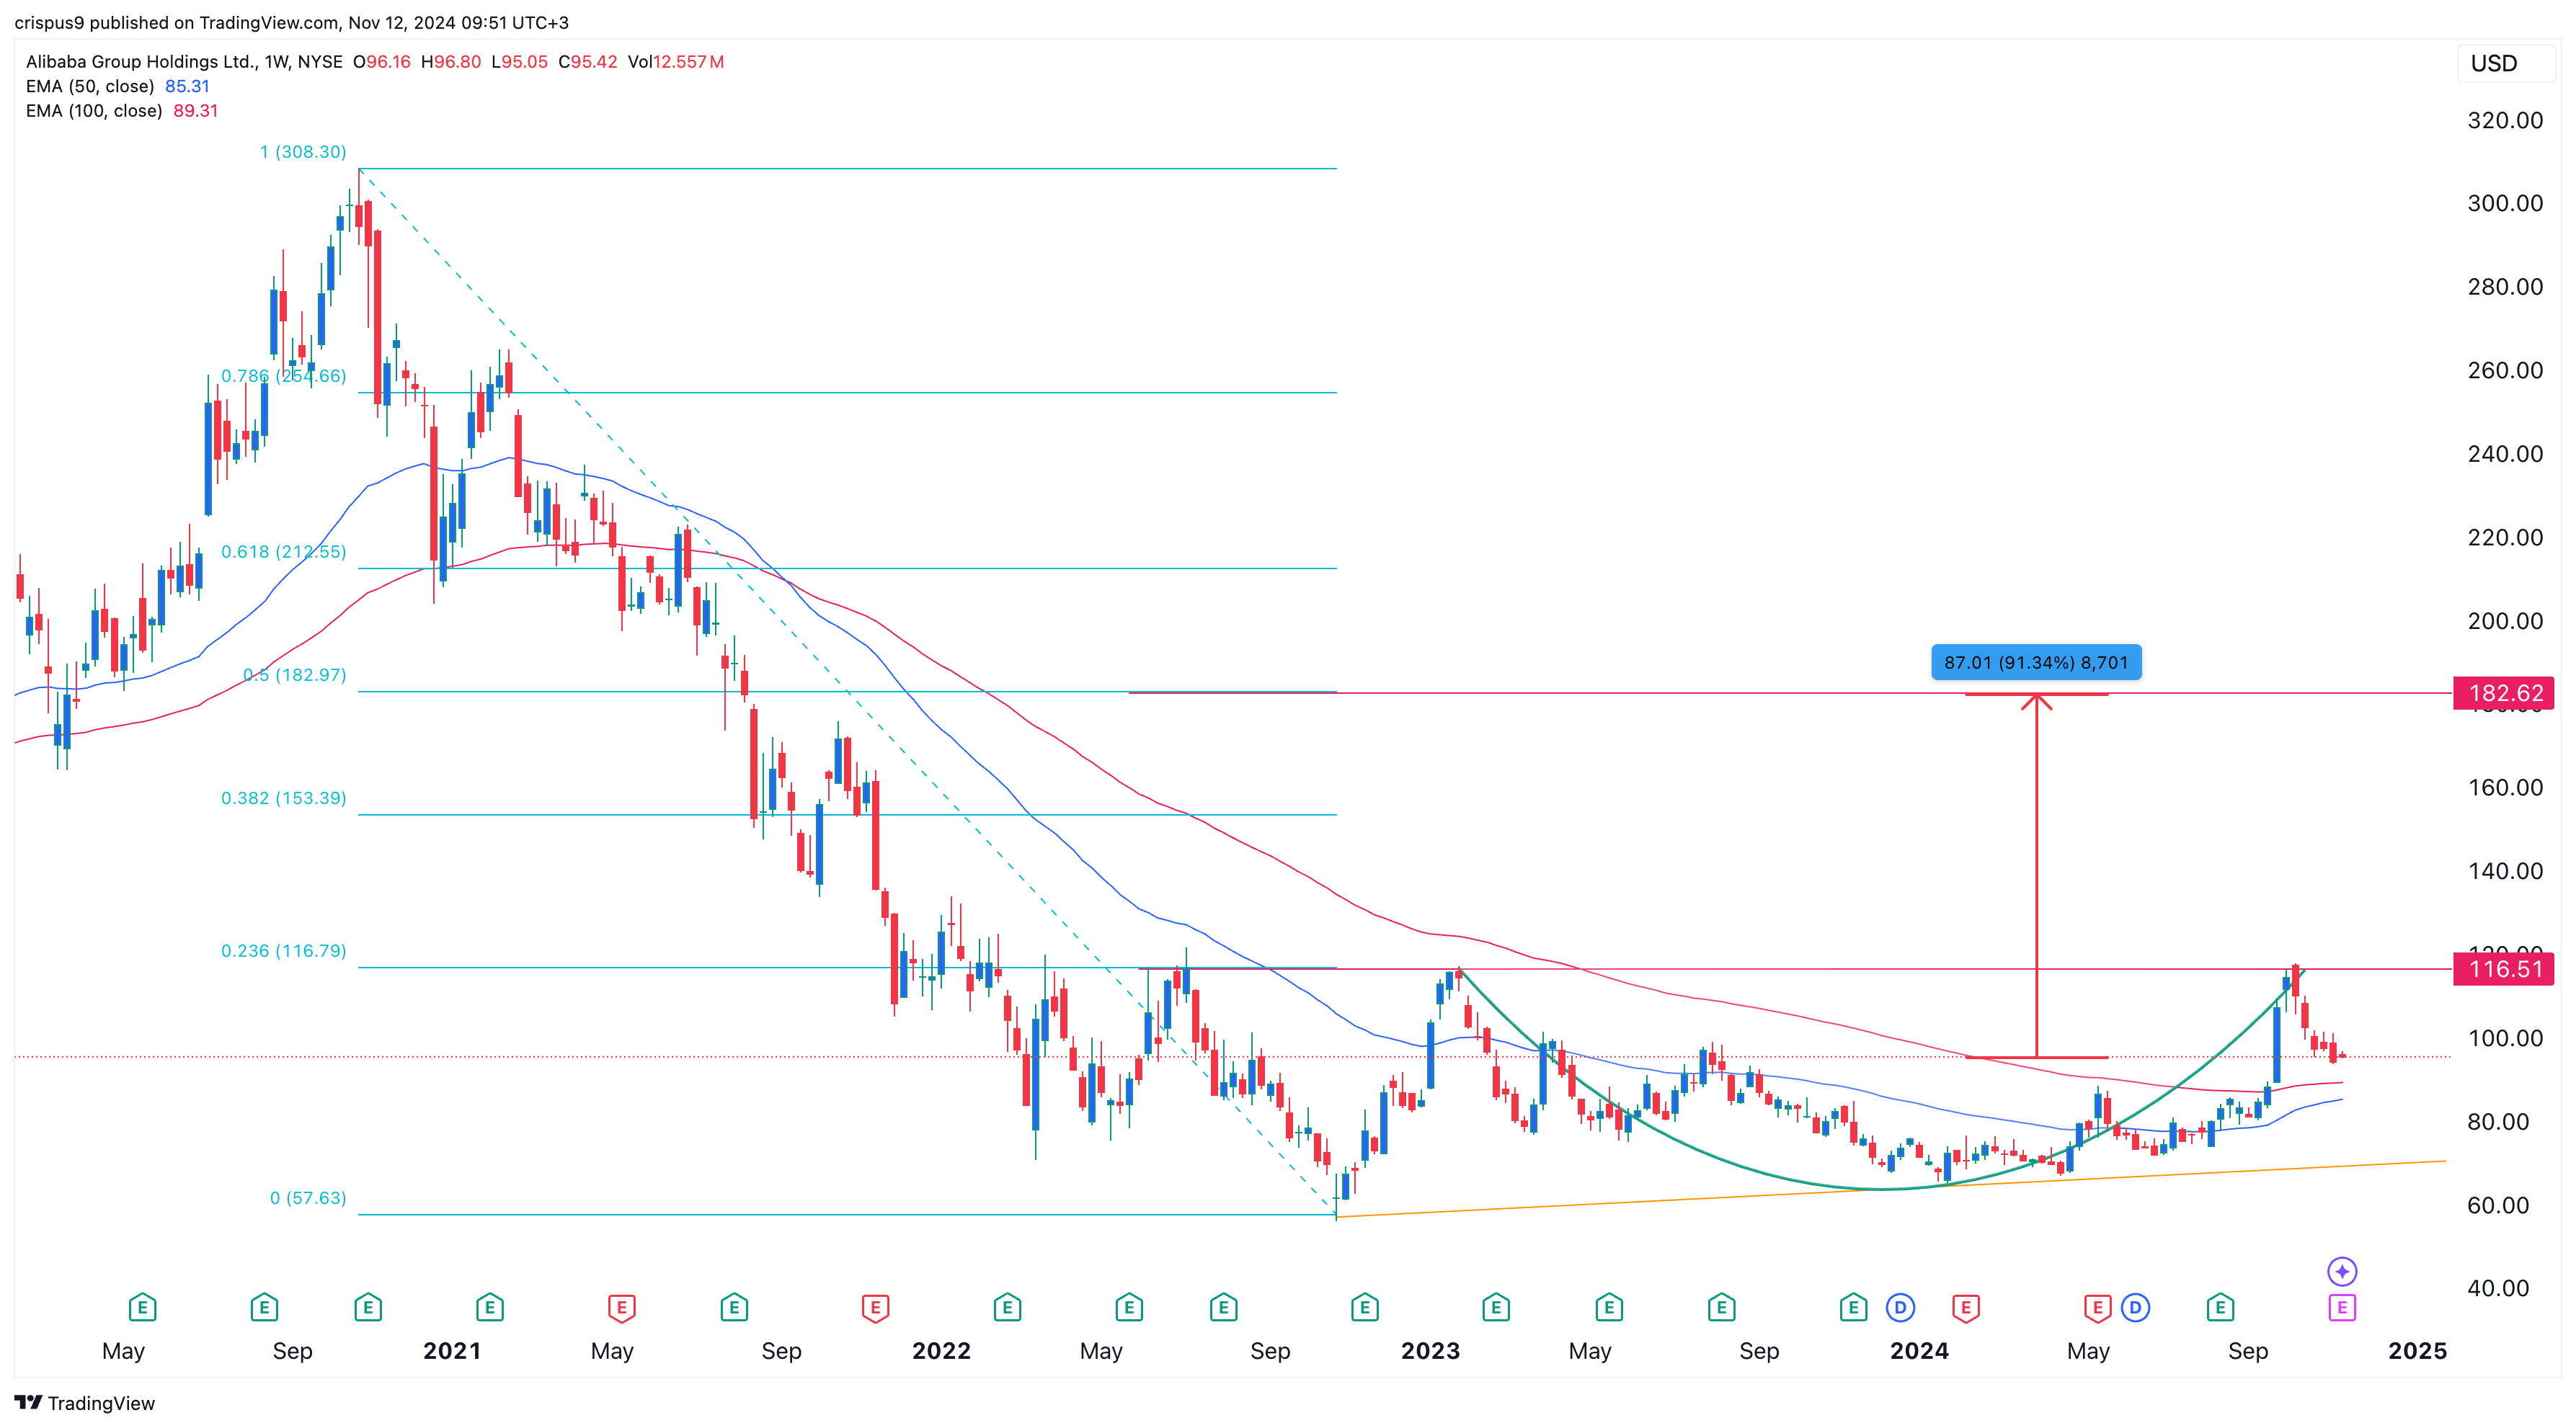This screenshot has height=1428, width=2576.
Task: Click the green earnings marker before Sep 2024
Action: point(2220,1307)
